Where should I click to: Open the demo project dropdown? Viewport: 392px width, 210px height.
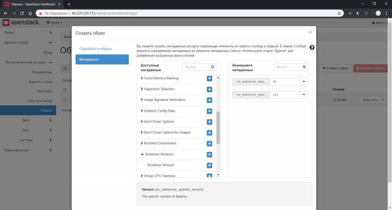pyautogui.click(x=54, y=23)
